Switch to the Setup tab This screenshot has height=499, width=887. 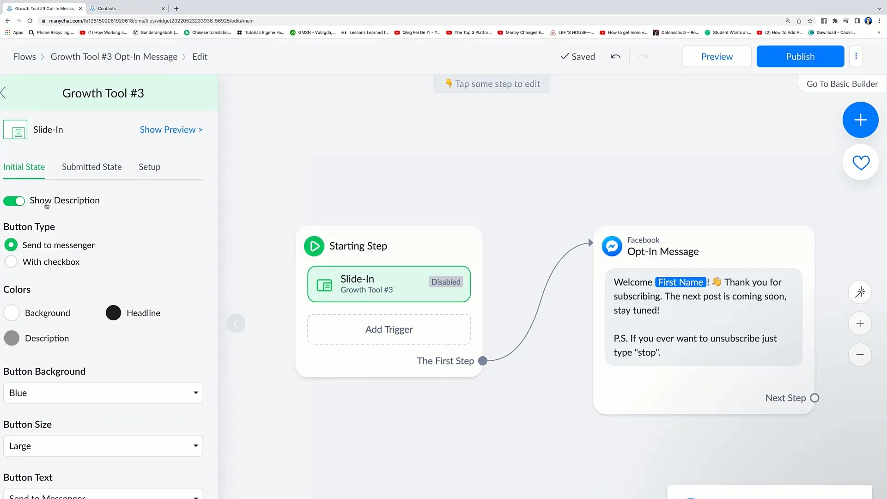(149, 166)
